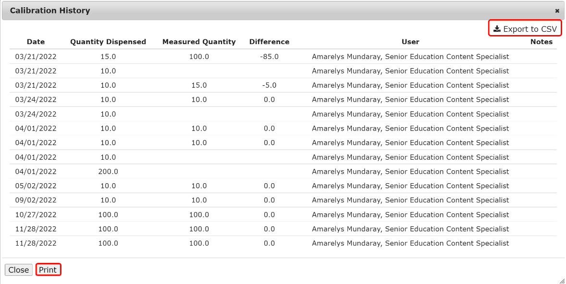Click the Notes column header

(x=541, y=42)
